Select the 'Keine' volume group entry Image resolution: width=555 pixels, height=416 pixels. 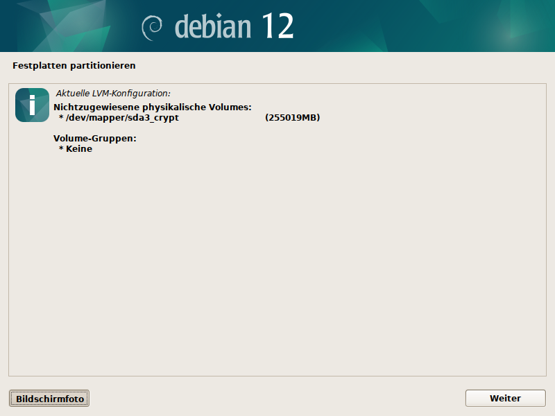pyautogui.click(x=79, y=148)
